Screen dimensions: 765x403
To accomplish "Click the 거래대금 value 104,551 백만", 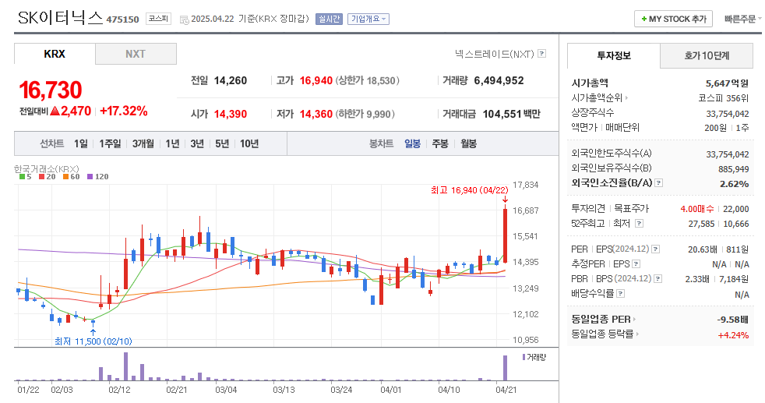I will (511, 114).
